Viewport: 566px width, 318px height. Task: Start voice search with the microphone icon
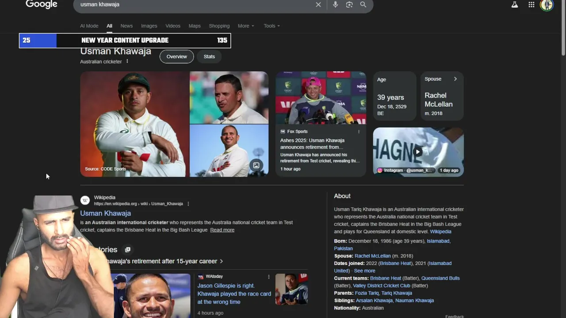(335, 4)
